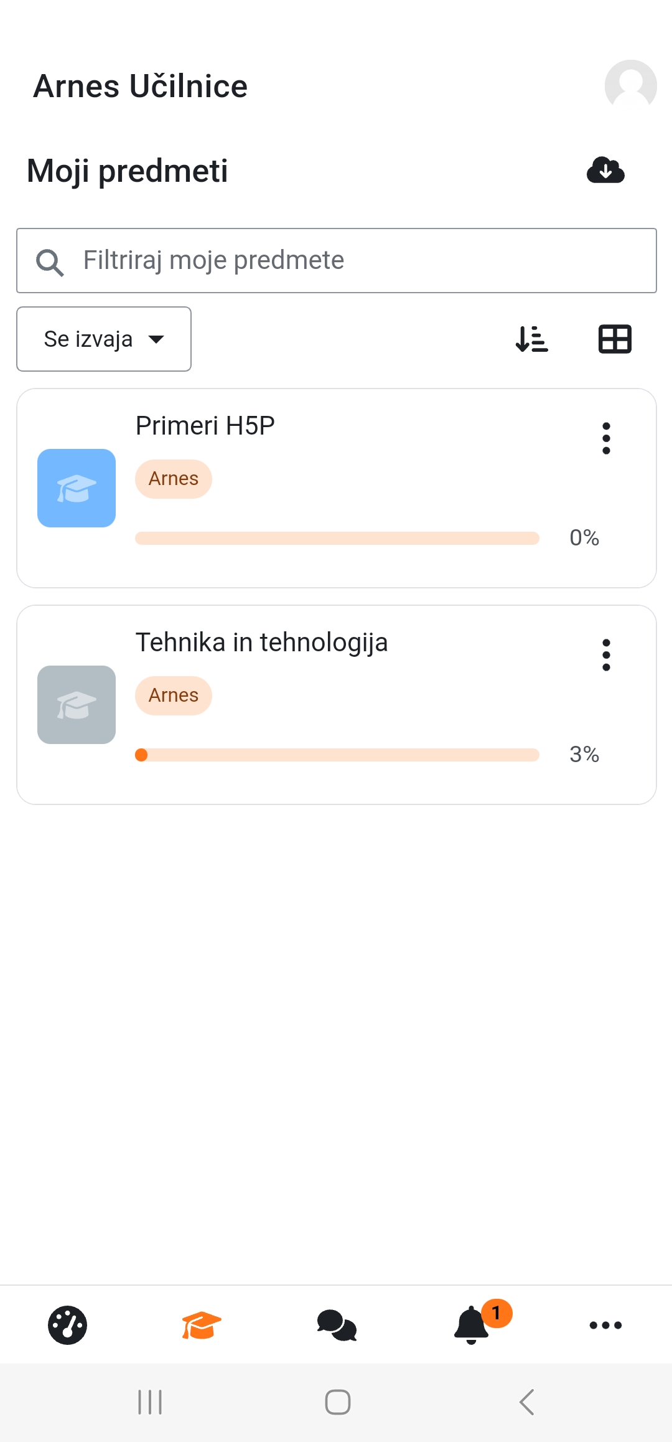Expand the Se izvaja filter dropdown
Image resolution: width=672 pixels, height=1442 pixels.
point(104,339)
